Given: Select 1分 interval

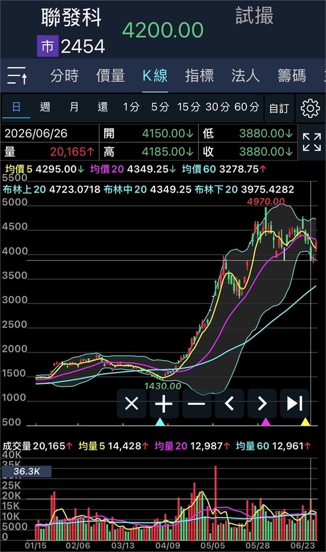Looking at the screenshot, I should click(x=131, y=107).
